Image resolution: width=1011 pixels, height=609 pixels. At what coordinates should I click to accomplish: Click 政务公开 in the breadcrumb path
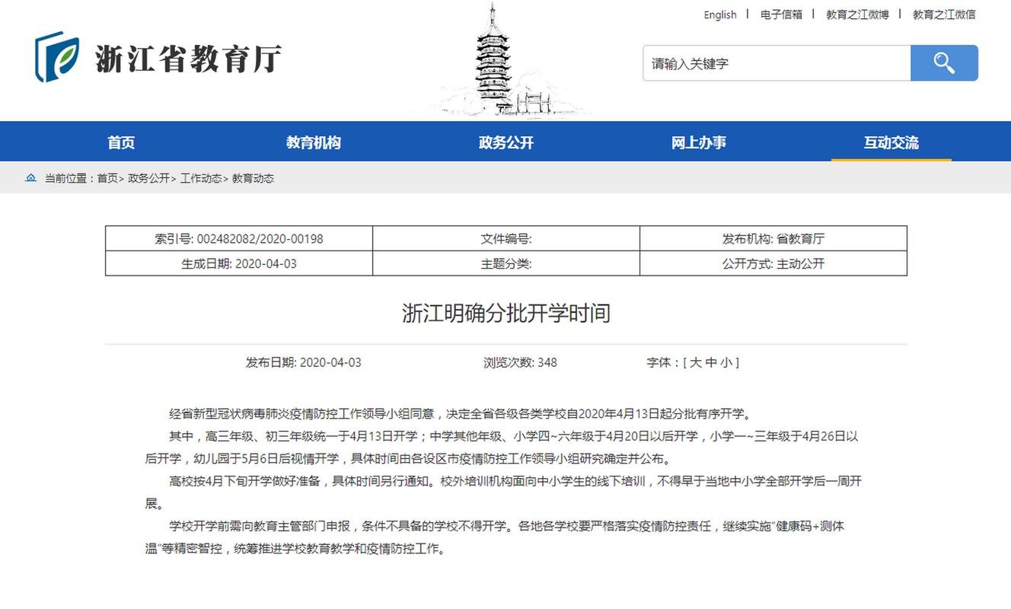[148, 178]
